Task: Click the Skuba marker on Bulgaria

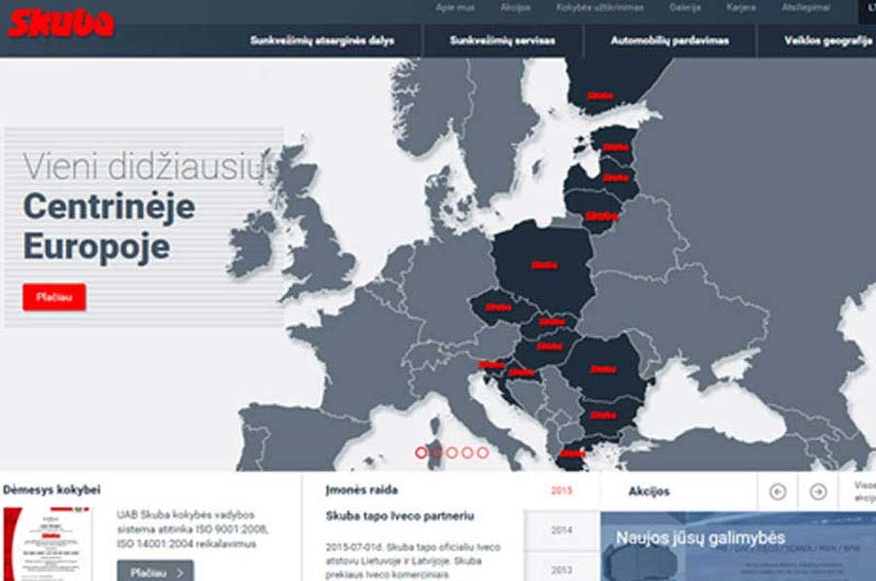Action: (603, 416)
